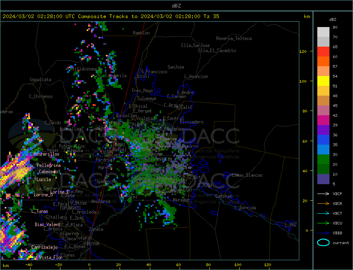Click the Ramblon place label
Screen dimensions: 353x270
click(141, 33)
